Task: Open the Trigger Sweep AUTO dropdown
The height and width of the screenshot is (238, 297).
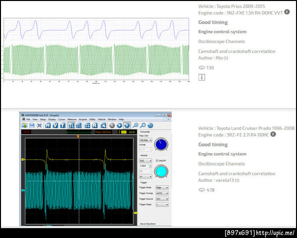Action: 162,193
